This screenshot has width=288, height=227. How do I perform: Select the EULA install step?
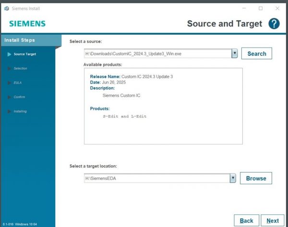coord(17,83)
